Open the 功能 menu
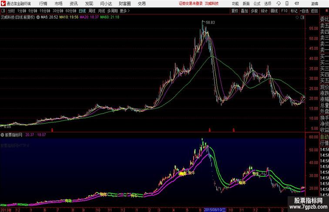This screenshot has width=329, height=212. tap(235, 3)
